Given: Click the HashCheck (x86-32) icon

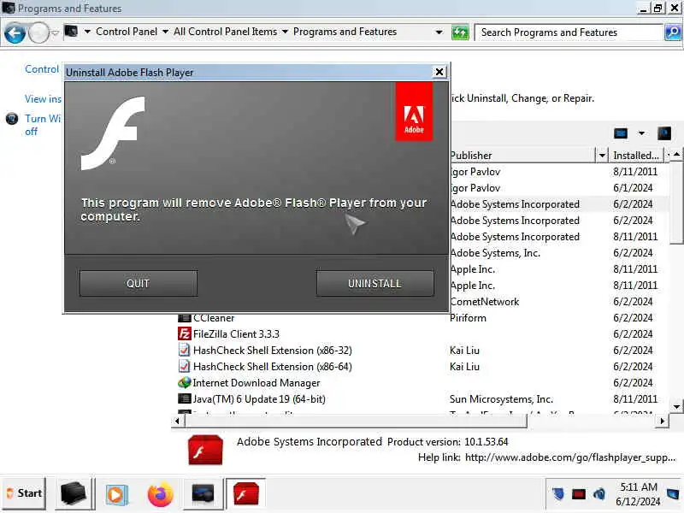Looking at the screenshot, I should coord(185,351).
